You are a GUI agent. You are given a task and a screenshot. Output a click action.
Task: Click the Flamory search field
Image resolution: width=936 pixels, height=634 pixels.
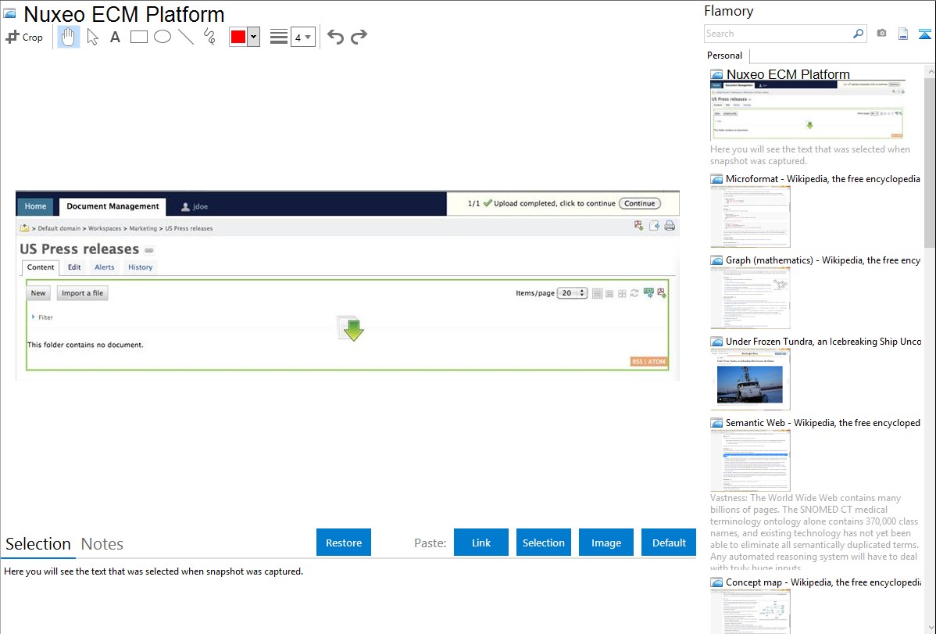[x=778, y=34]
